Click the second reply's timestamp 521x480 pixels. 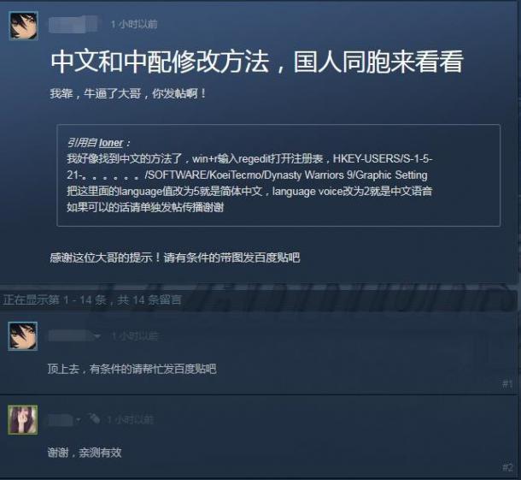[130, 420]
